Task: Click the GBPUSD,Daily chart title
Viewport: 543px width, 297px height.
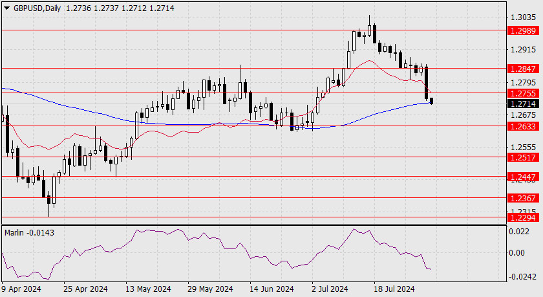Action: coord(37,8)
